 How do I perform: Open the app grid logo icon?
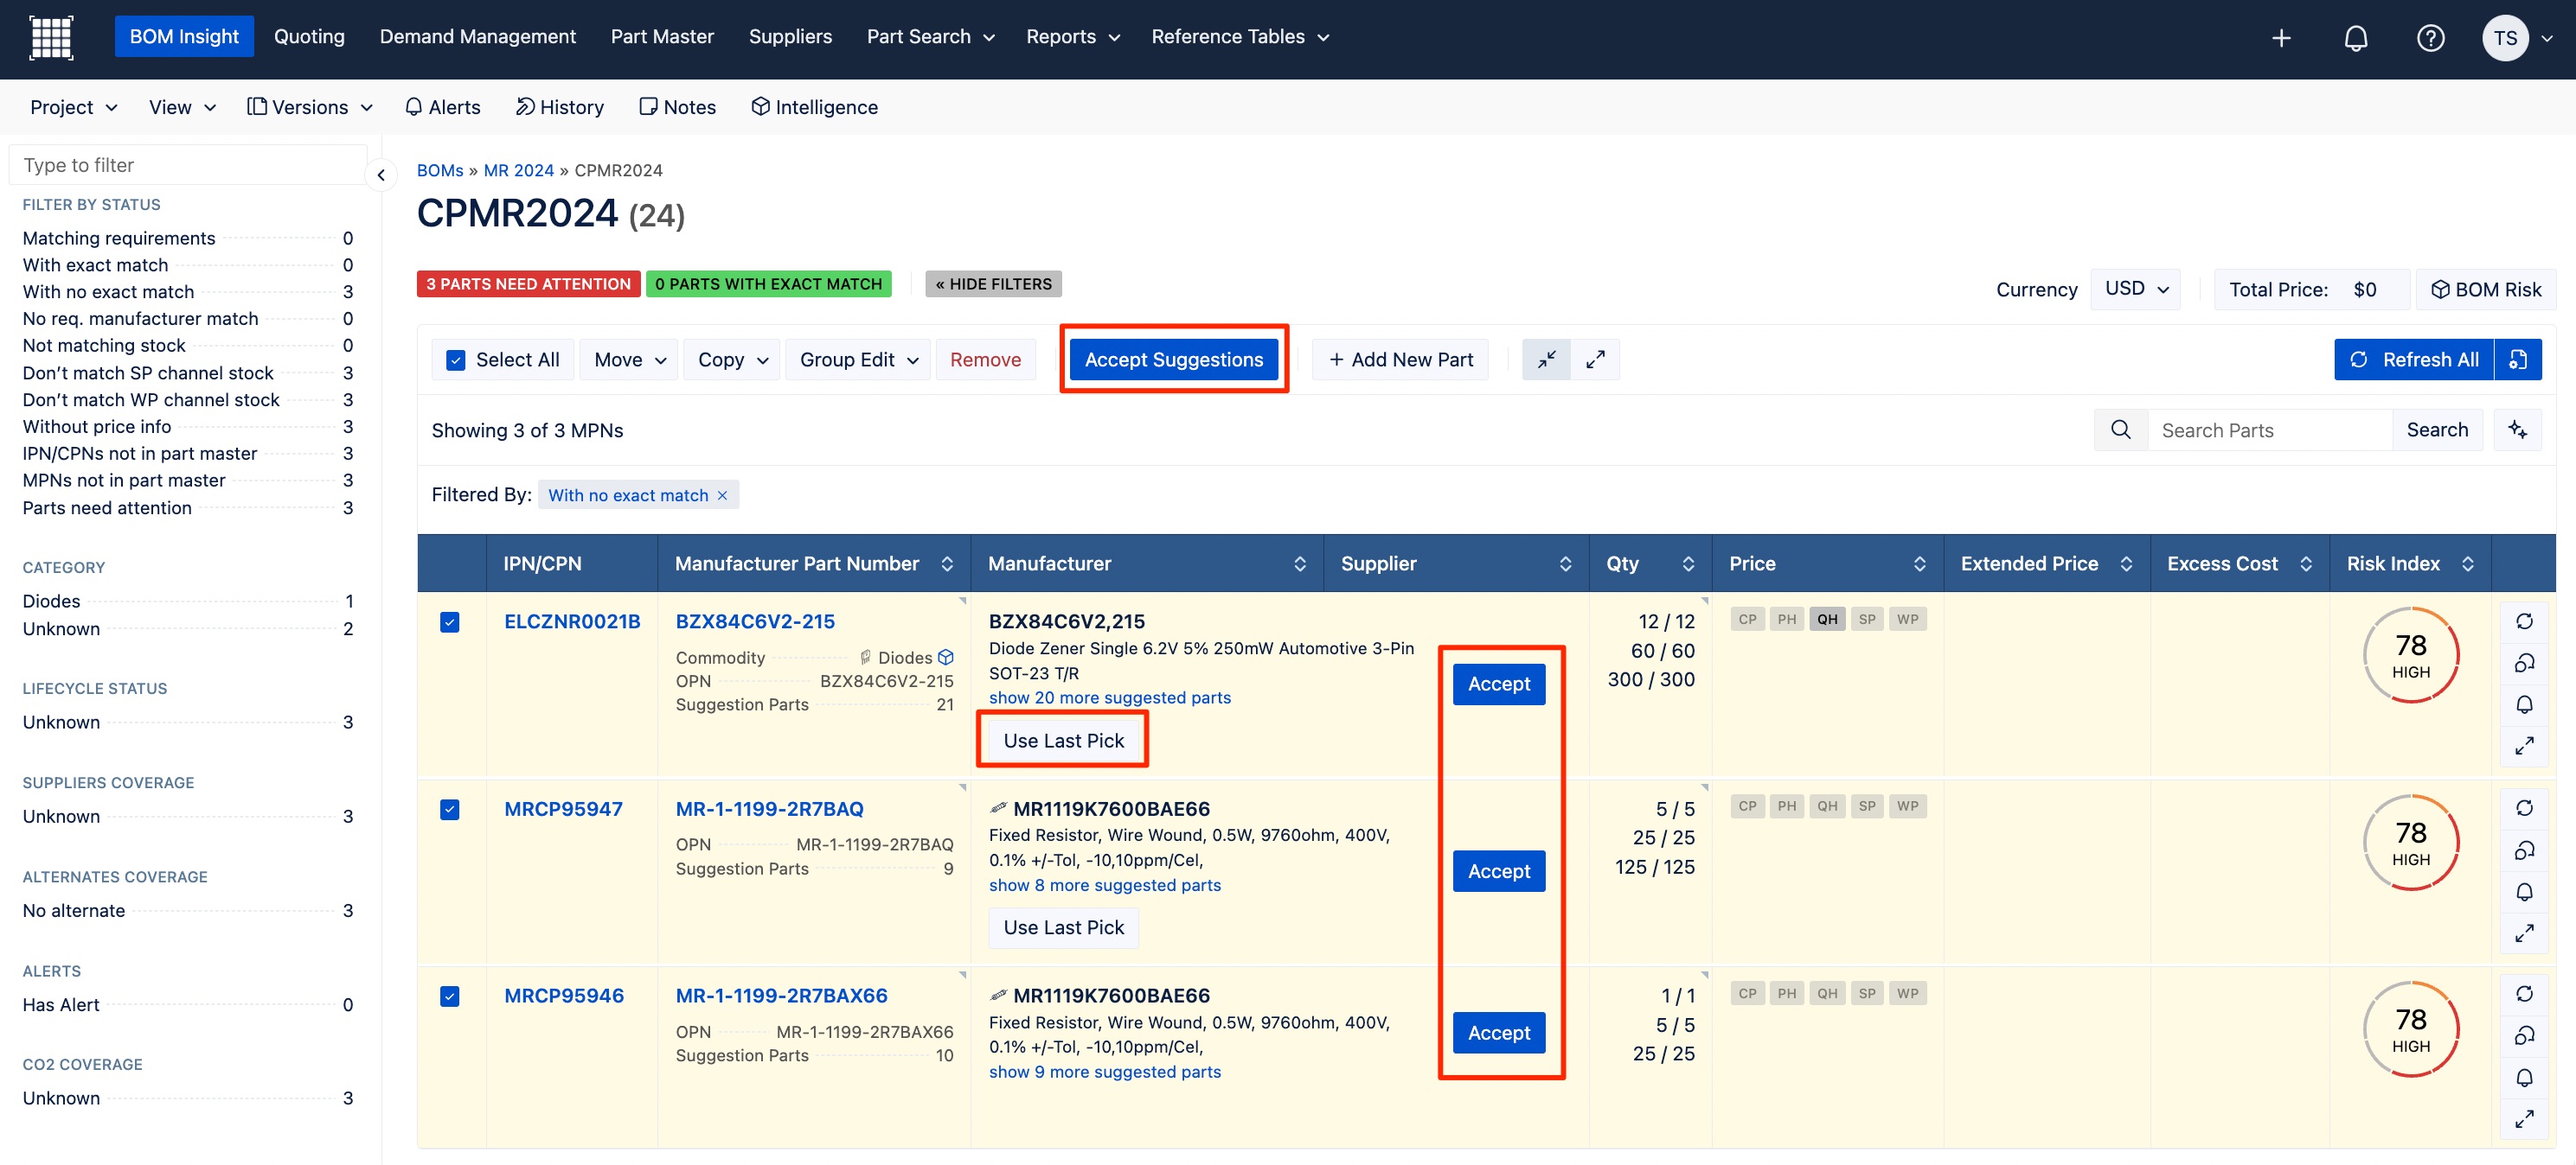point(51,38)
